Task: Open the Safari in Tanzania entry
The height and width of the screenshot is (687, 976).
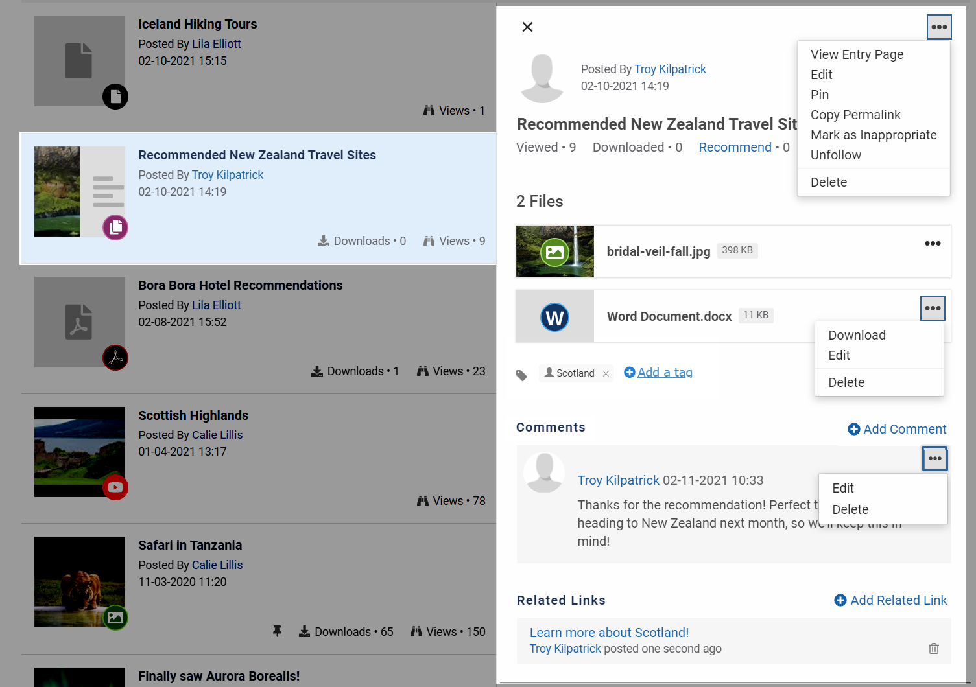Action: [x=190, y=545]
